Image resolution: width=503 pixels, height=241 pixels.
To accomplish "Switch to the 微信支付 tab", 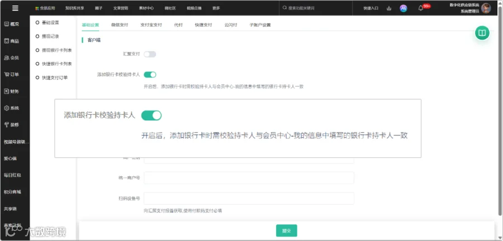I will 120,25.
